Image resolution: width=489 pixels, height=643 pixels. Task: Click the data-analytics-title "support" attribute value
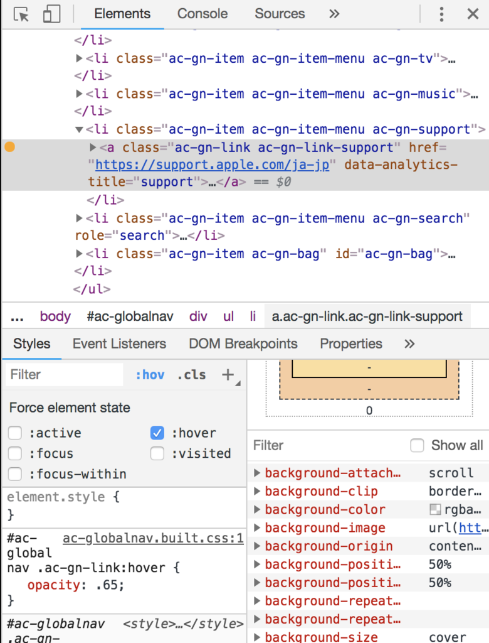(x=167, y=181)
